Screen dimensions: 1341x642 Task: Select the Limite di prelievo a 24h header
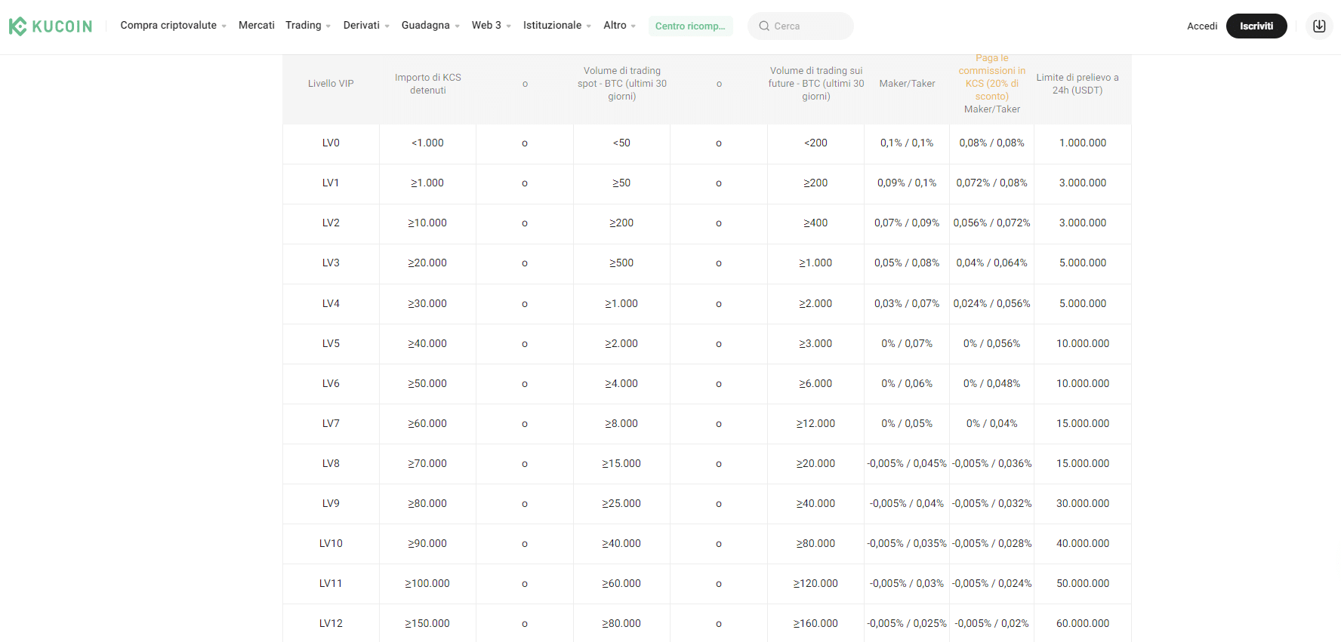pos(1077,84)
